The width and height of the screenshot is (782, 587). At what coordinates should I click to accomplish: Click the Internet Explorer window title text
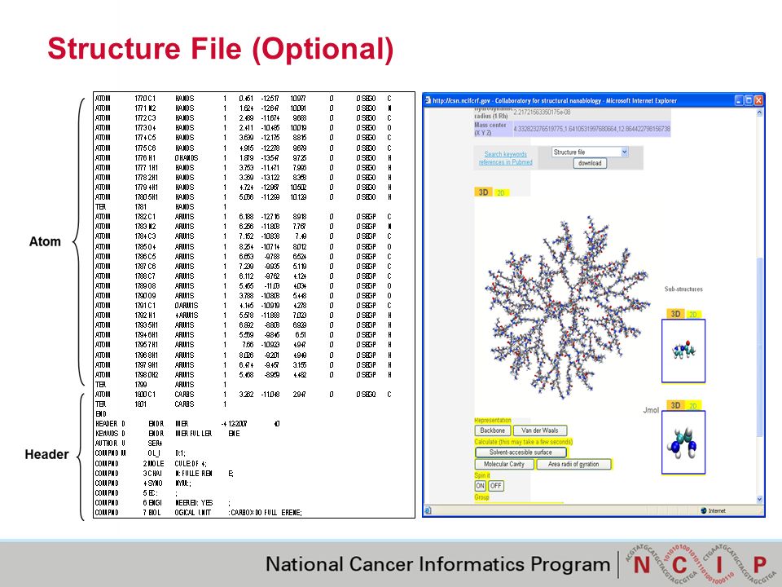[555, 100]
